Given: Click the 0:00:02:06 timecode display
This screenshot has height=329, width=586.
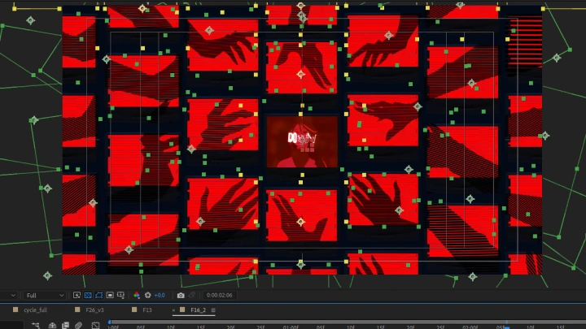Looking at the screenshot, I should tap(220, 295).
